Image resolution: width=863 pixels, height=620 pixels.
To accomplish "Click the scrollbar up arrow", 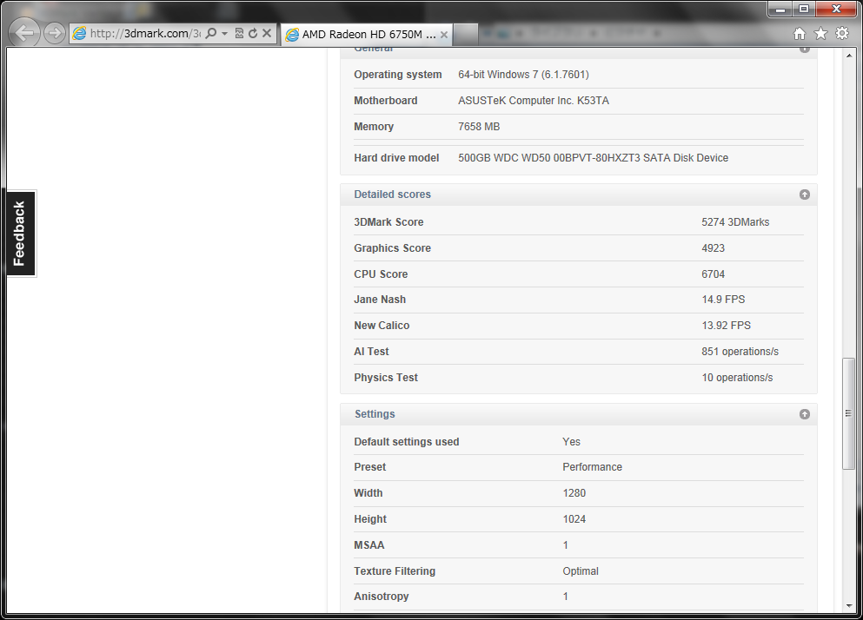I will pyautogui.click(x=849, y=56).
